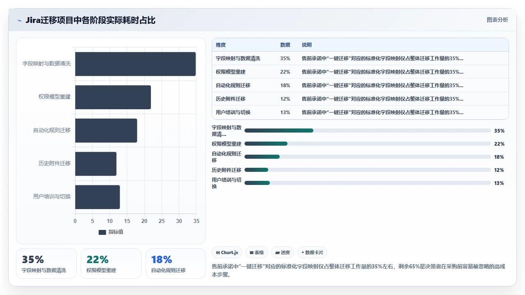Select the 历史附件迁移 table row cell
Image resolution: width=525 pixels, height=295 pixels.
point(231,99)
